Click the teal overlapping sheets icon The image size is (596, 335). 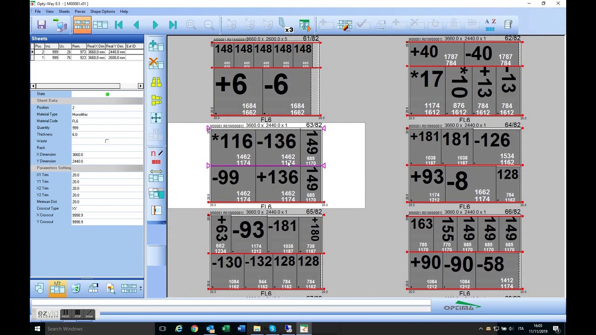point(156,193)
